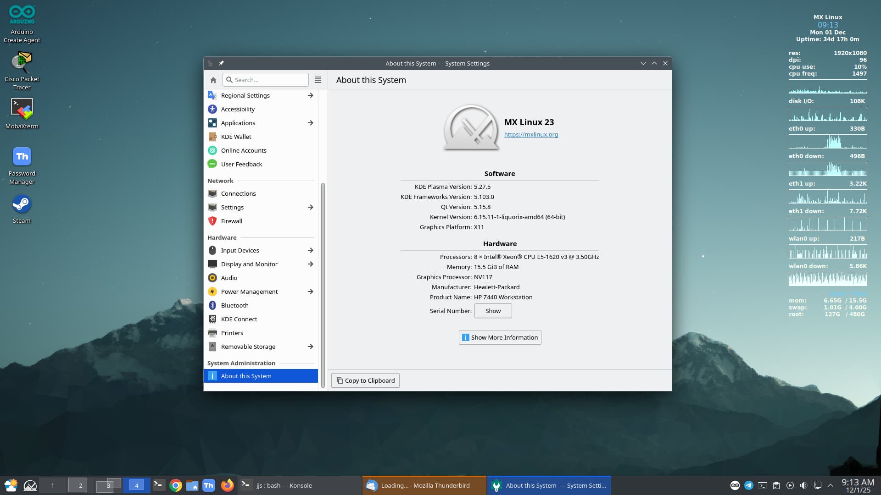Expand the Power Management category

311,291
